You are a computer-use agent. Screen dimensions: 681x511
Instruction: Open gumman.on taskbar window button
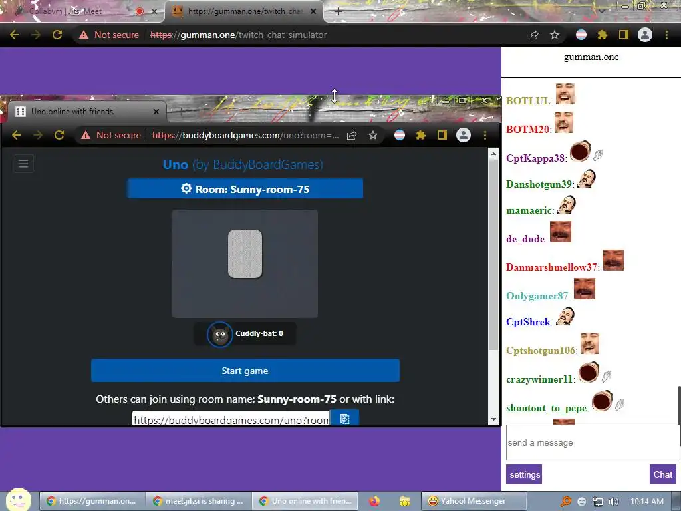coord(91,501)
